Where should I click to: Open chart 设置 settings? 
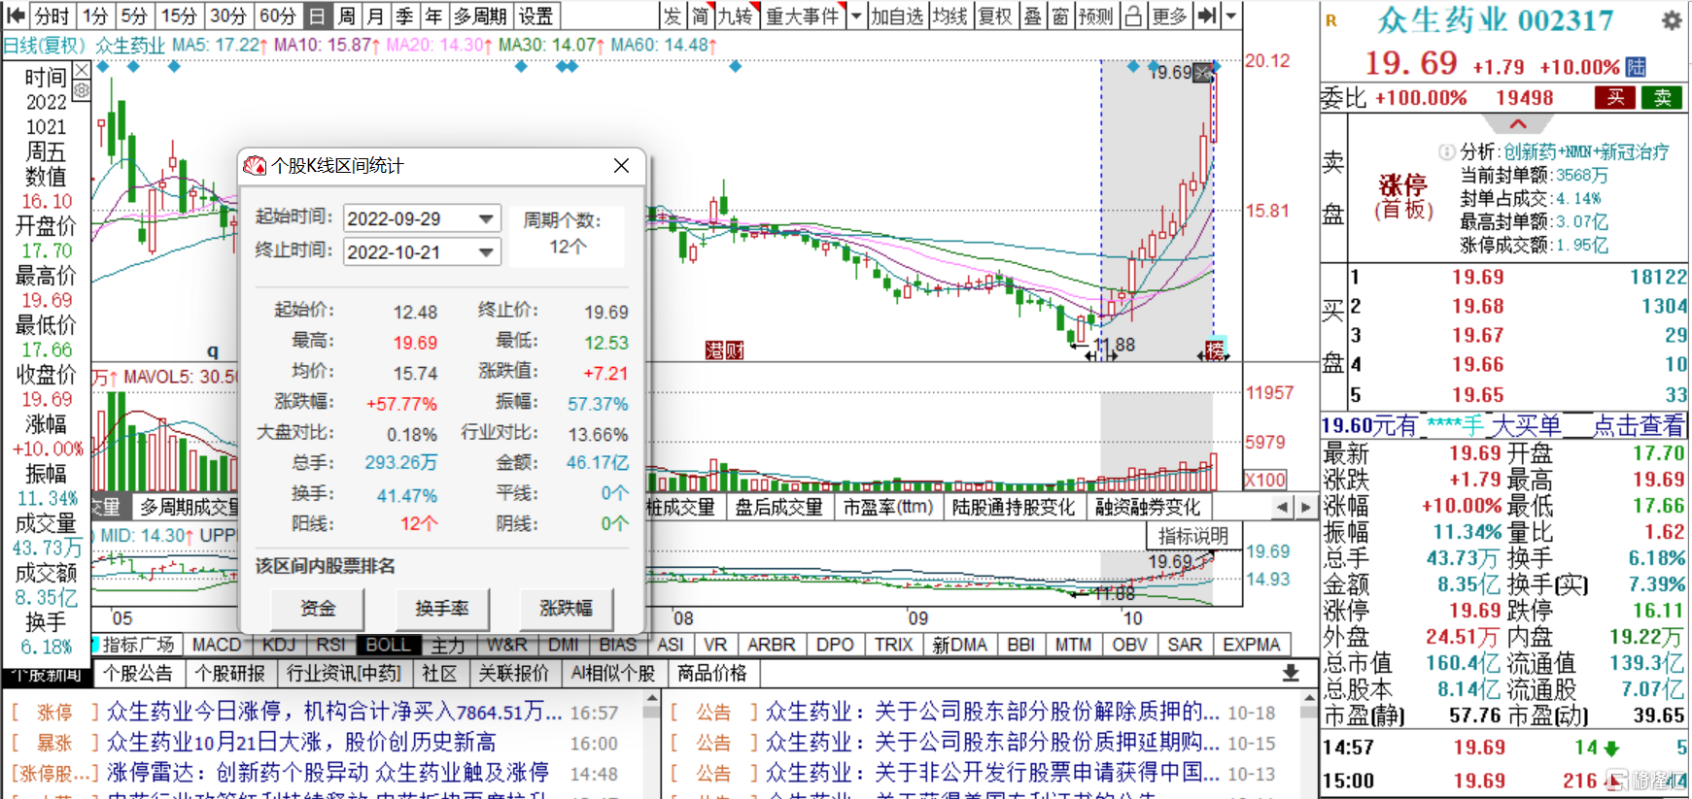coord(535,16)
